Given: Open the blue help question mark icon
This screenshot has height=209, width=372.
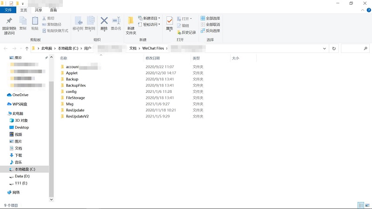Looking at the screenshot, I should pos(368,10).
